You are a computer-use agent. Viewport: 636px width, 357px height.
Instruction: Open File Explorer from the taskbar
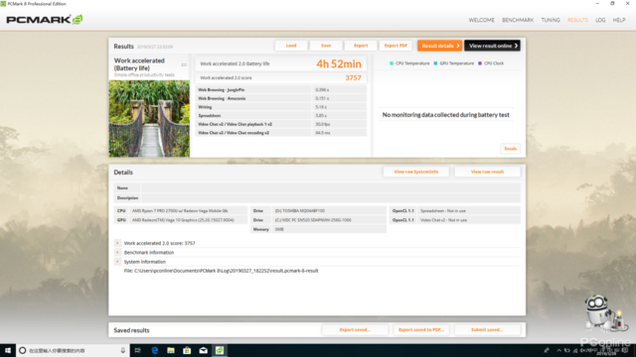(171, 350)
